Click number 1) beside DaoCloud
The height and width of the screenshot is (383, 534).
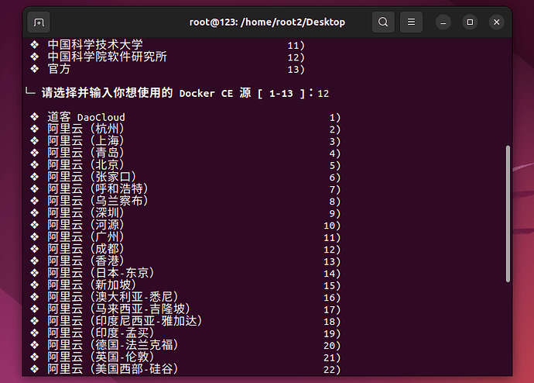tap(335, 118)
